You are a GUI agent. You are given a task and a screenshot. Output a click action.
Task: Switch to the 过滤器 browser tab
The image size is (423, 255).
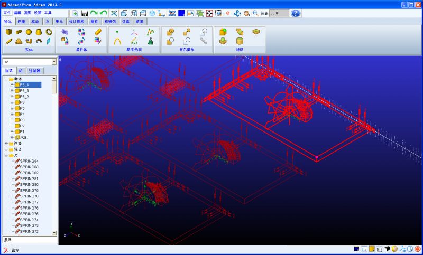click(x=34, y=71)
